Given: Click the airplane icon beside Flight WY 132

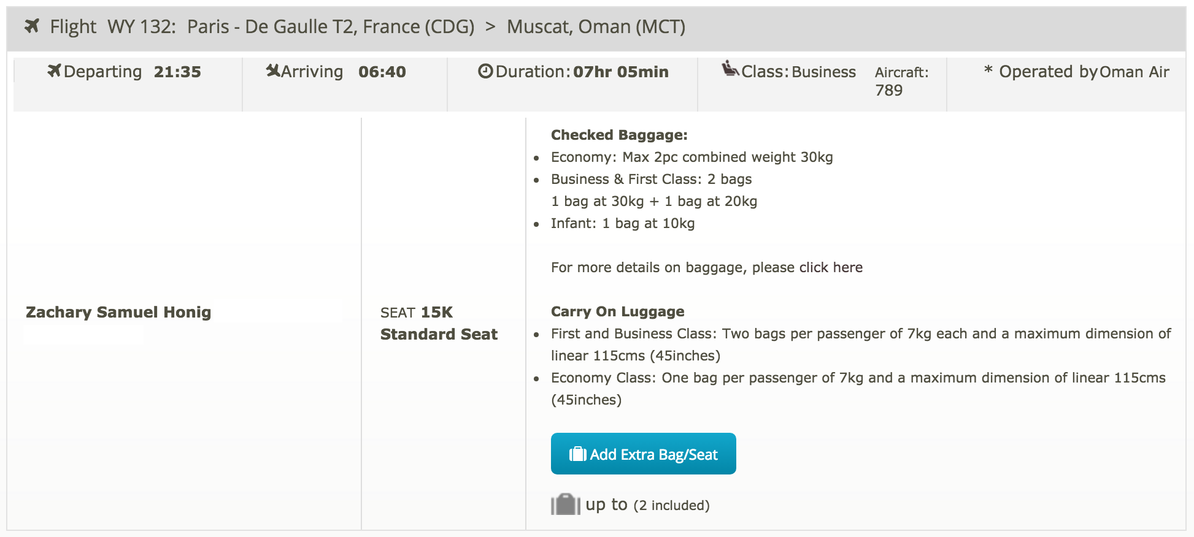Looking at the screenshot, I should [32, 26].
